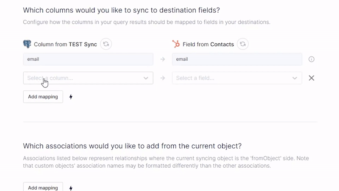Expand chevron on Select a field box
The width and height of the screenshot is (339, 191).
pyautogui.click(x=295, y=78)
